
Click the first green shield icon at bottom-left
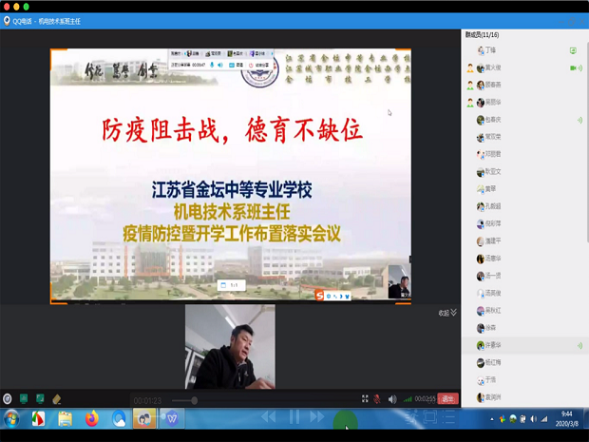24,399
